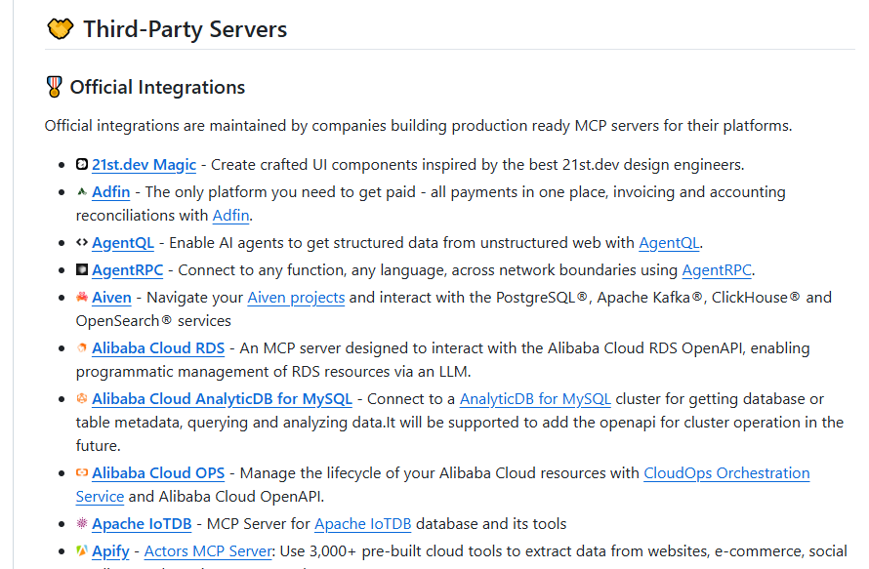Click the AgentQL angle-brackets icon

[81, 243]
